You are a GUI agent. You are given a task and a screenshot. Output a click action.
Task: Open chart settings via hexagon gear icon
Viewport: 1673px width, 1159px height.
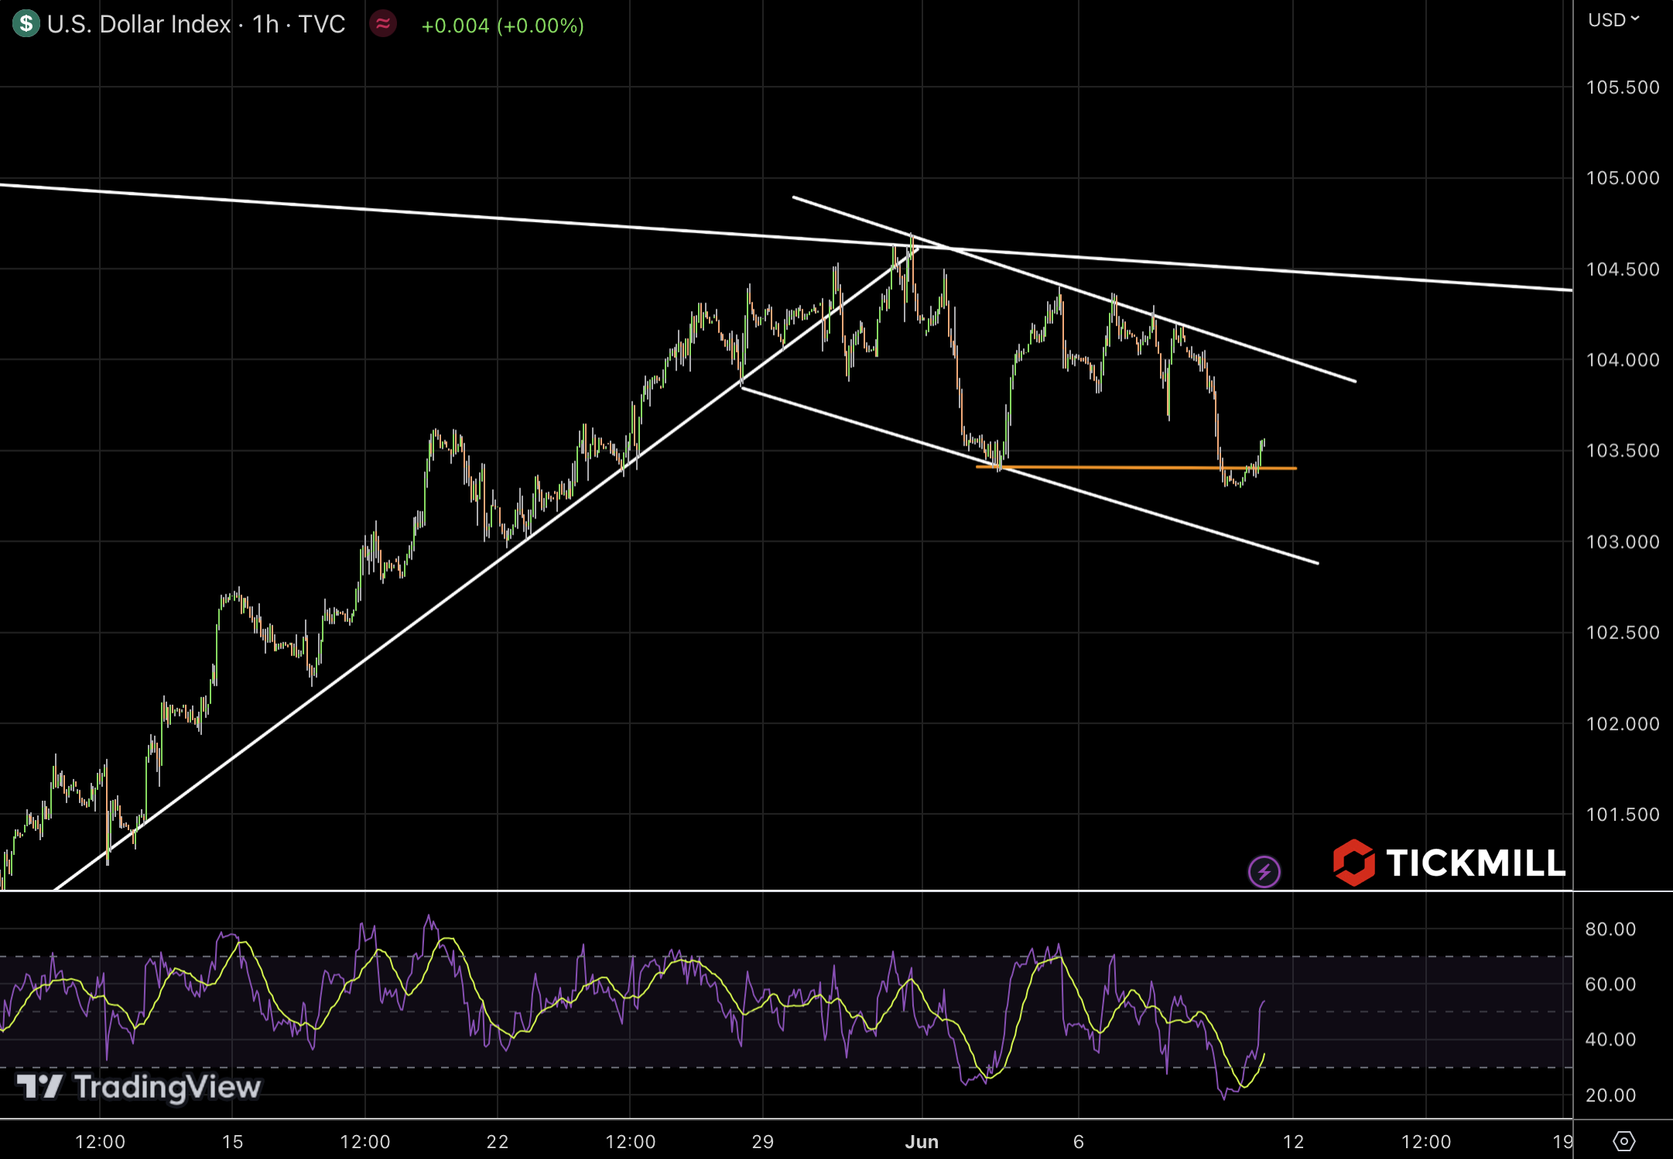(1623, 1140)
